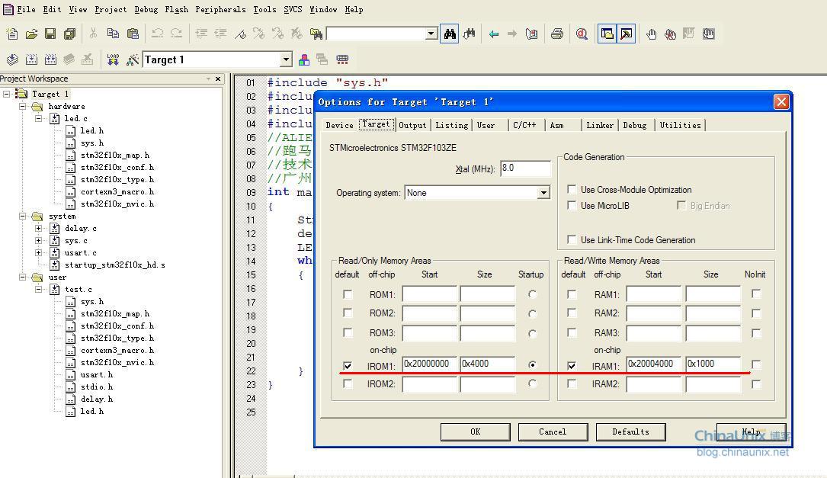Select usart.h under test.c
Viewport: 827px width, 478px height.
point(97,374)
